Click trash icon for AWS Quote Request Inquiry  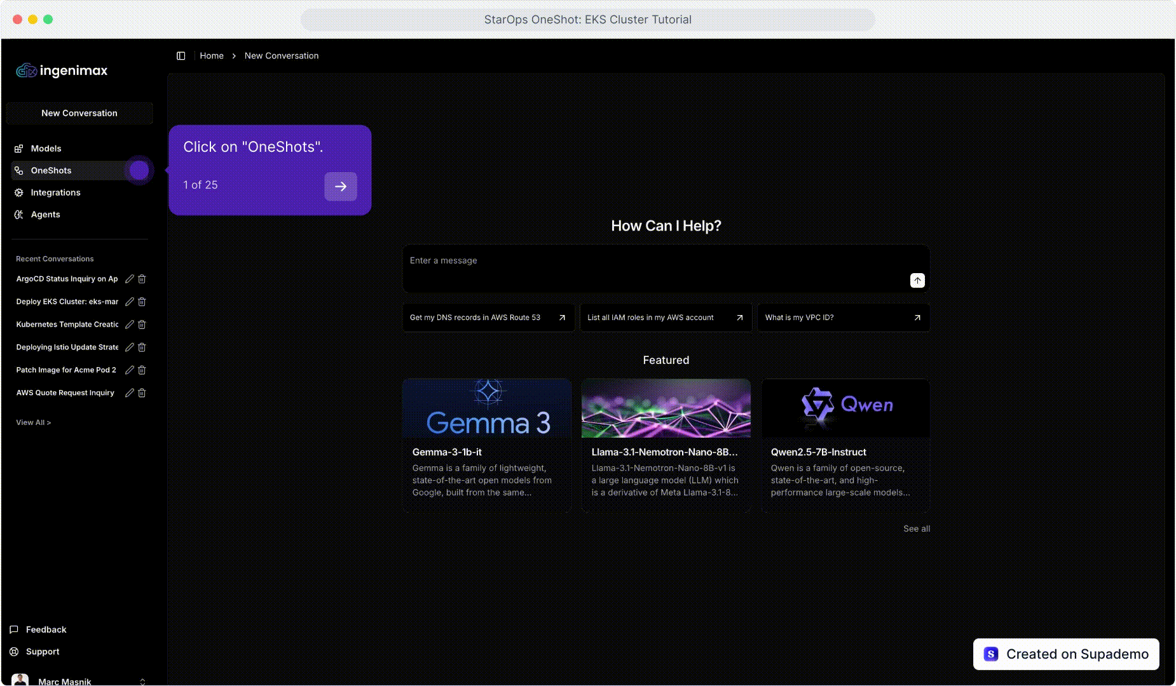[142, 393]
